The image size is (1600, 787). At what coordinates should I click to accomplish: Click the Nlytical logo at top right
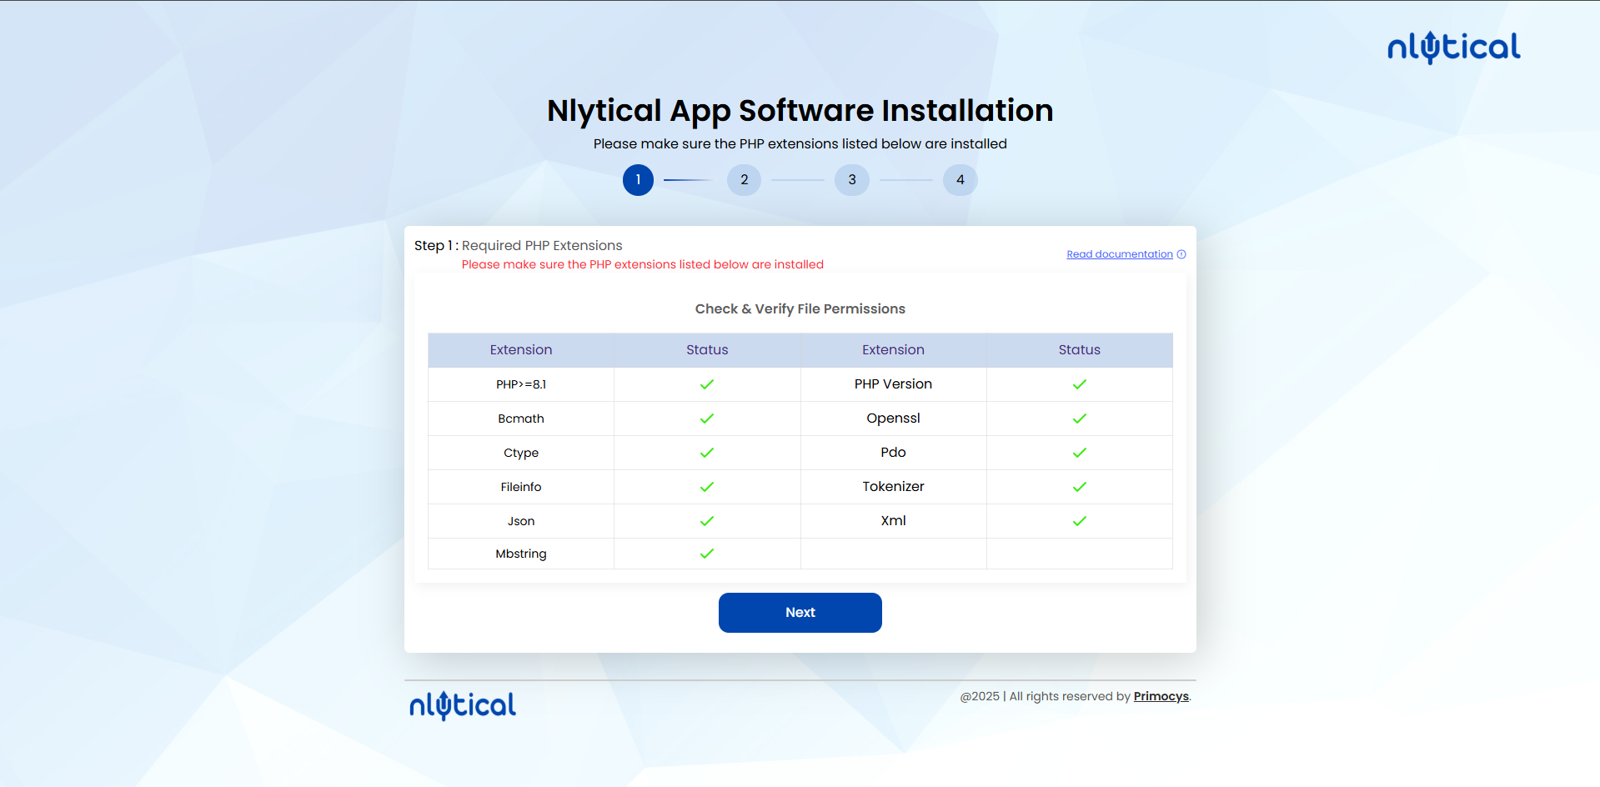tap(1453, 48)
